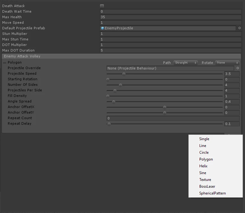
Task: Click the Polygon element label
Action: [15, 62]
